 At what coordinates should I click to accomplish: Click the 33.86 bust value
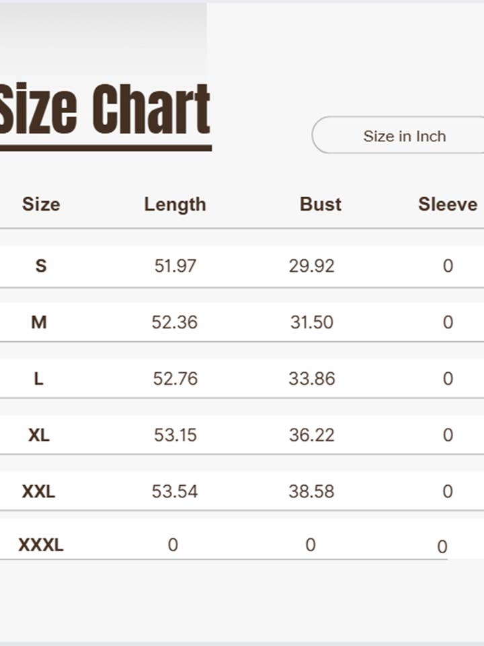[311, 379]
